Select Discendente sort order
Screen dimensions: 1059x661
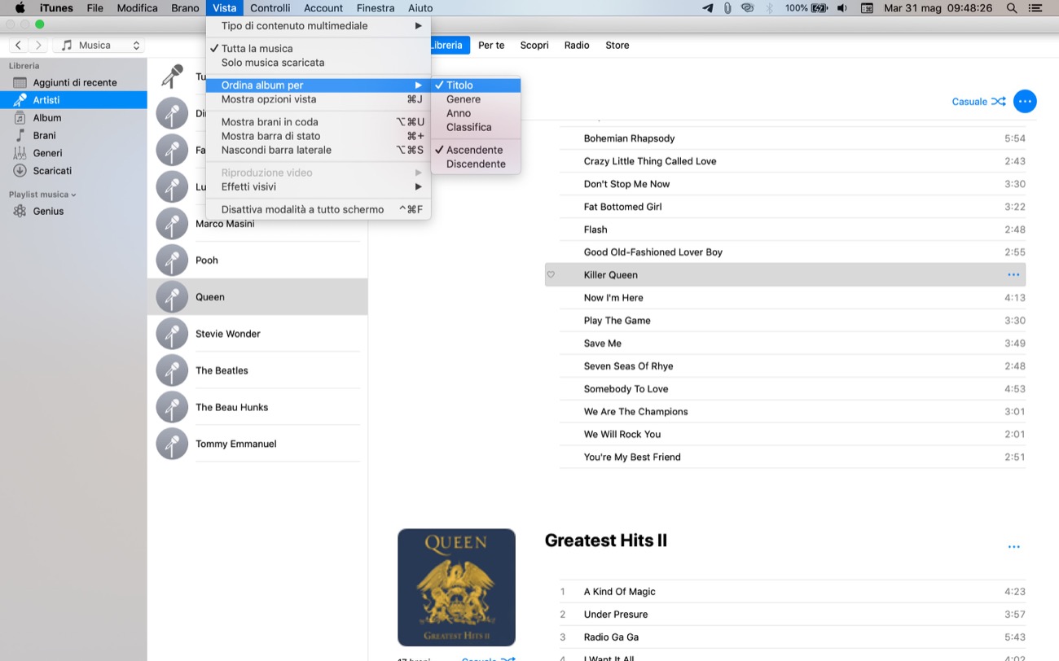tap(476, 164)
